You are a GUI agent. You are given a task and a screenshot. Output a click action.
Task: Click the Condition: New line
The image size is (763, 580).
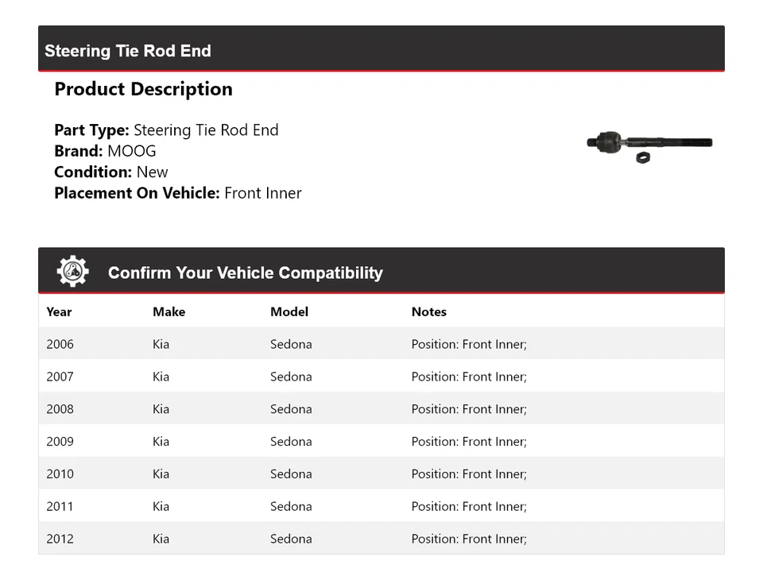pos(111,172)
